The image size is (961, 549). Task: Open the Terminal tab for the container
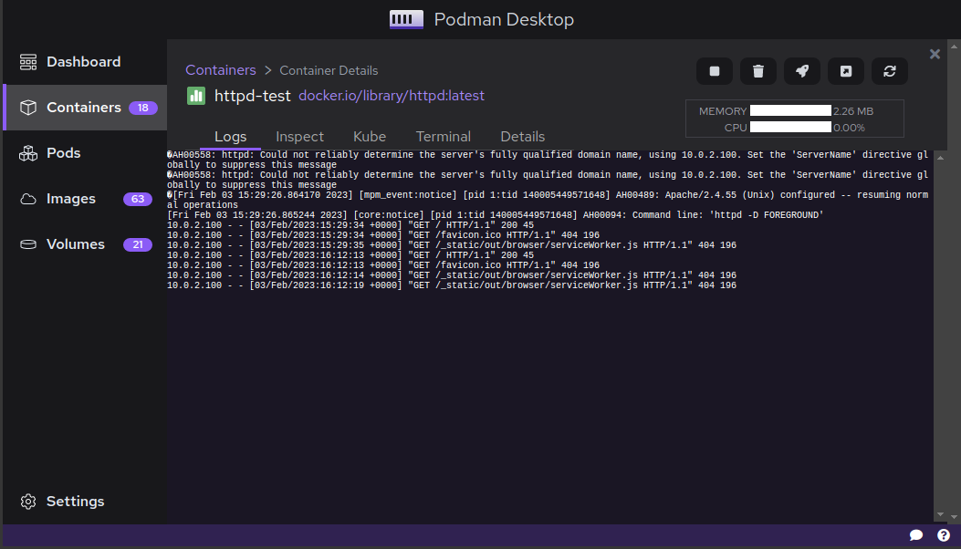[443, 136]
